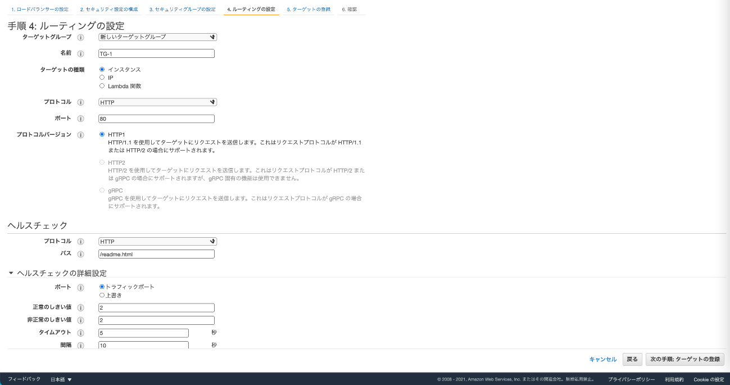This screenshot has width=730, height=385.
Task: Click info icon next to ターゲットグループ
Action: tap(80, 38)
